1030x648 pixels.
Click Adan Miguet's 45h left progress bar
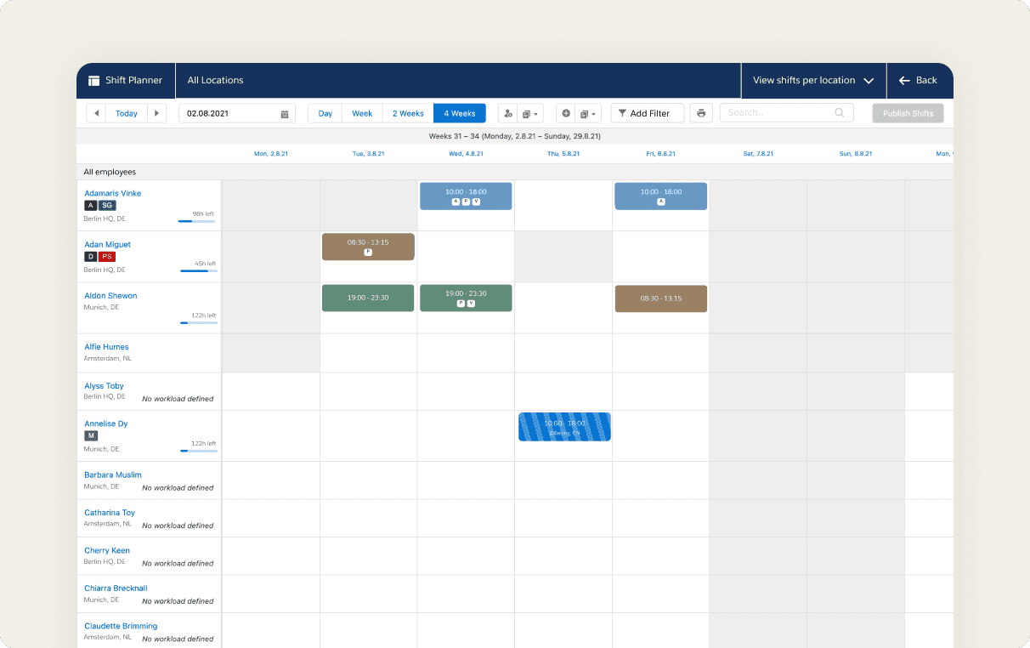pyautogui.click(x=199, y=271)
